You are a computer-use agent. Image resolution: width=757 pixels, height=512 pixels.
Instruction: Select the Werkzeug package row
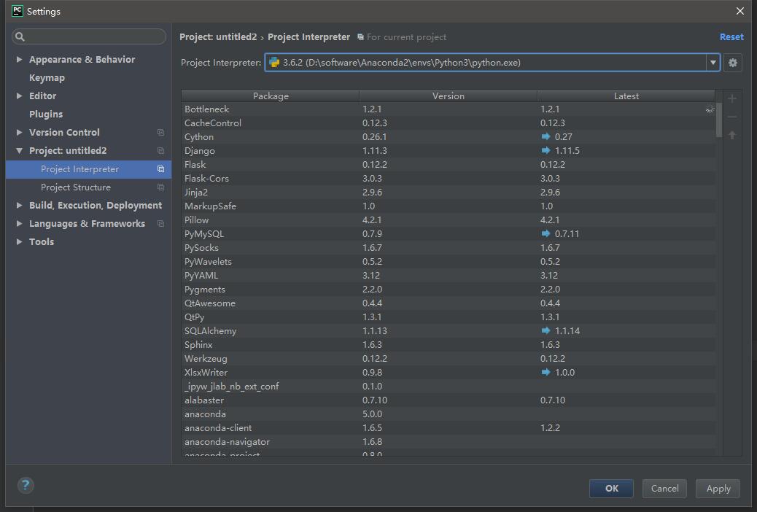click(x=449, y=358)
